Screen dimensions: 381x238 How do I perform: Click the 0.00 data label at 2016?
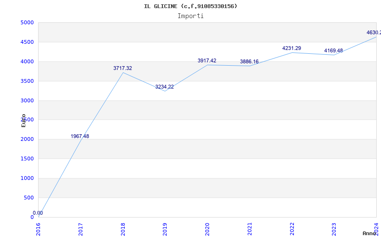click(38, 213)
